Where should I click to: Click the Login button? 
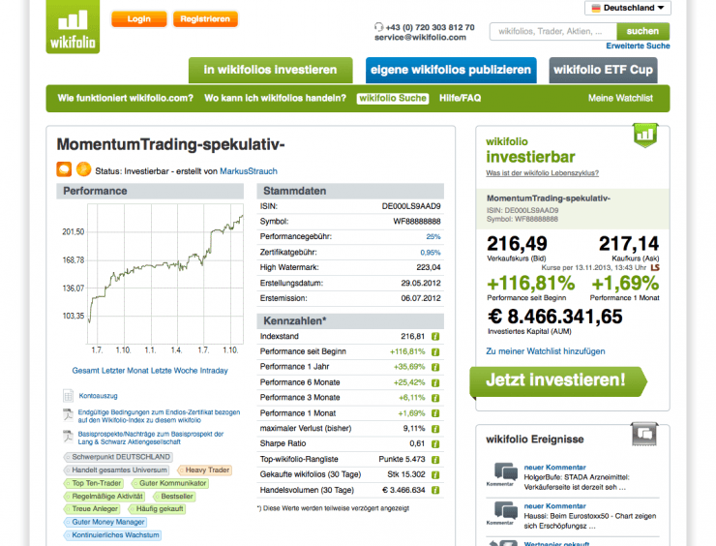[x=138, y=19]
